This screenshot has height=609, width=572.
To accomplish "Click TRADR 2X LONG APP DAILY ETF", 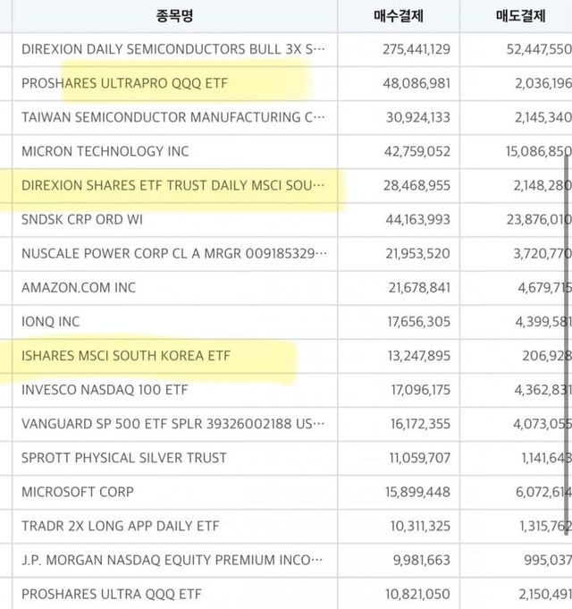I will coord(121,525).
